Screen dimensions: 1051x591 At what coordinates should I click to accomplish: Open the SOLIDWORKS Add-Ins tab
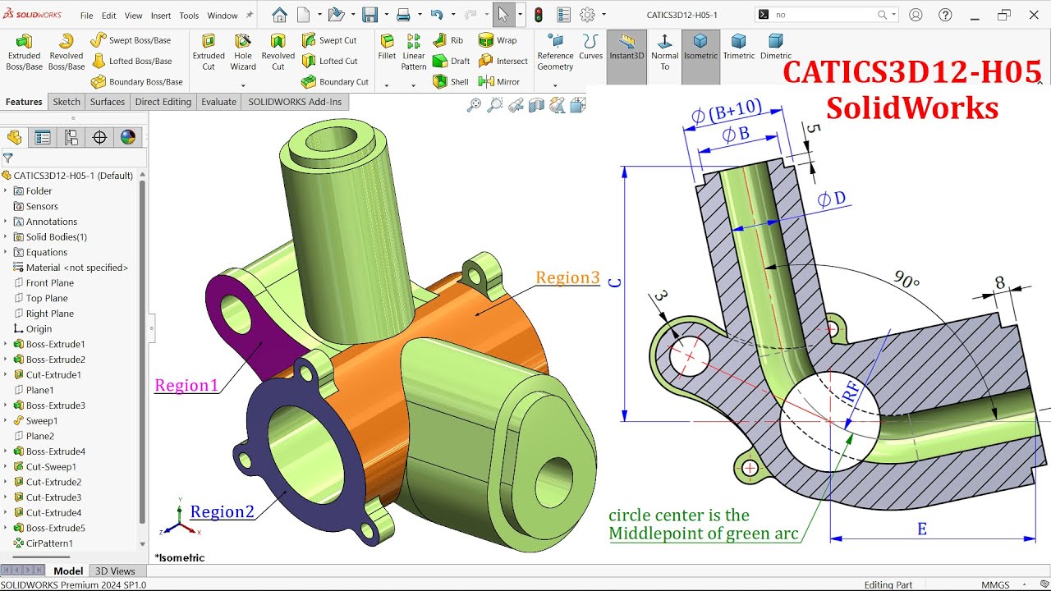pyautogui.click(x=296, y=102)
